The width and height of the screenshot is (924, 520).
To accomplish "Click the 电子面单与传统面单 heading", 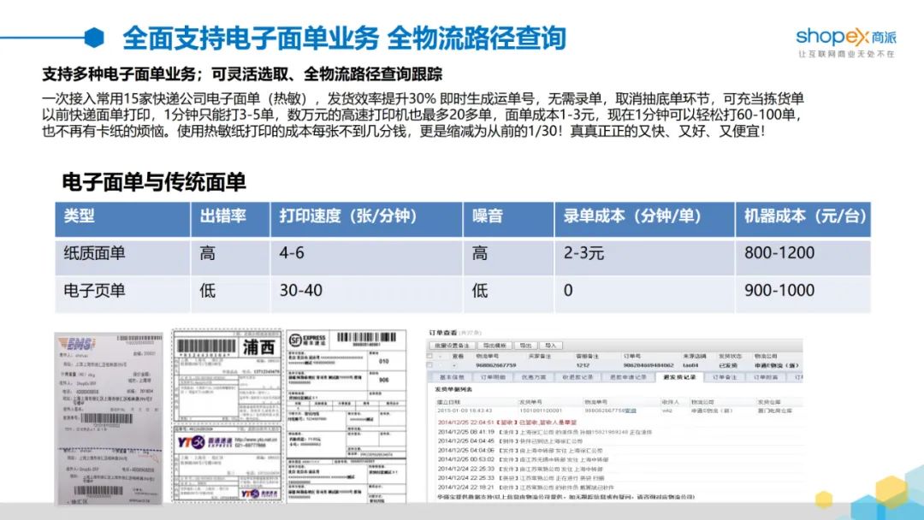I will (154, 182).
